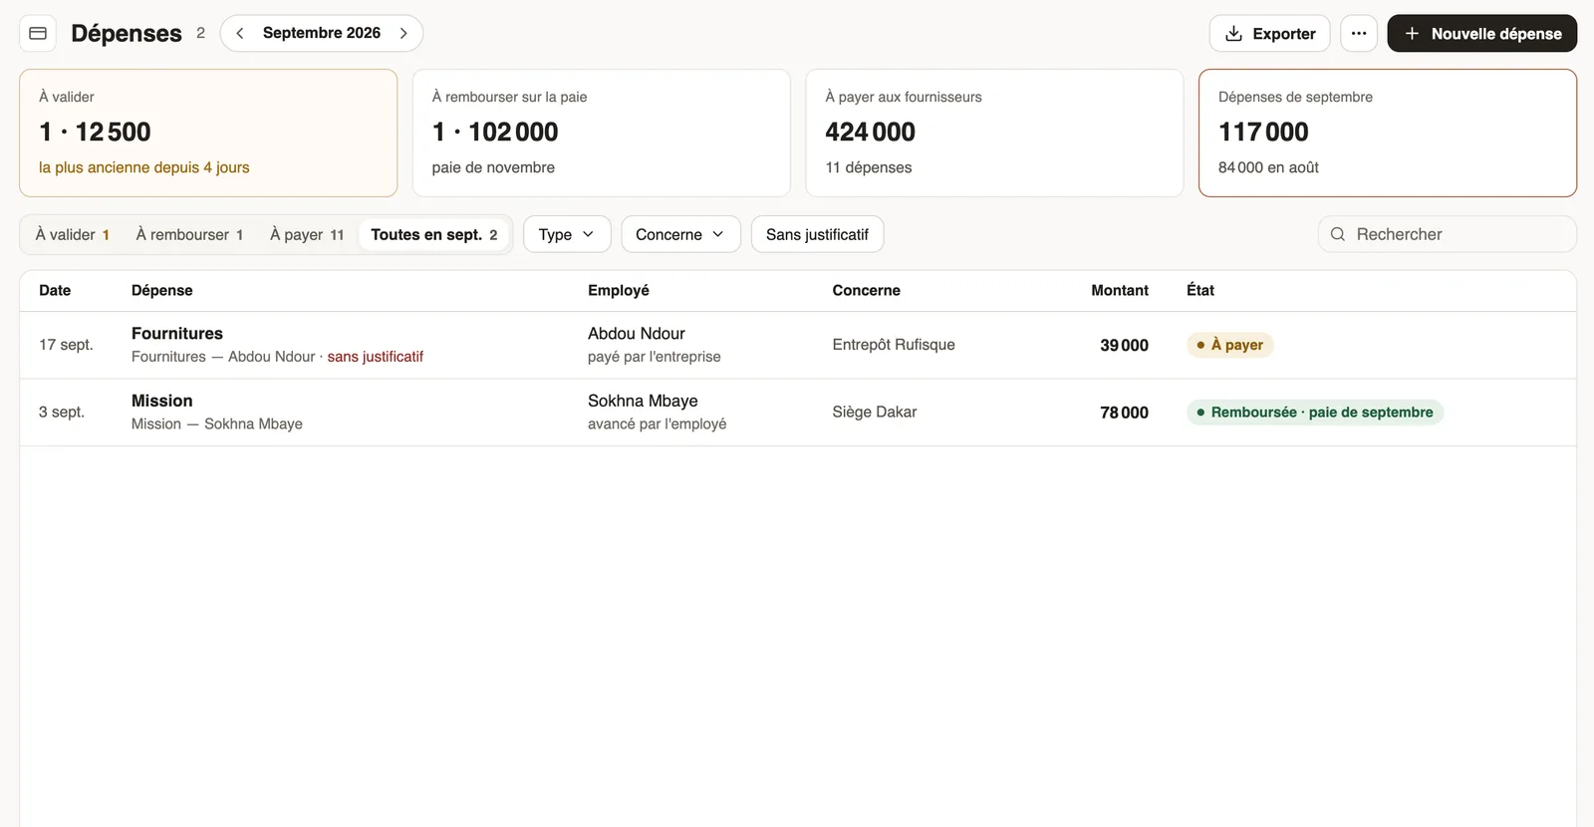Click the sans justificatif warning text

(376, 357)
